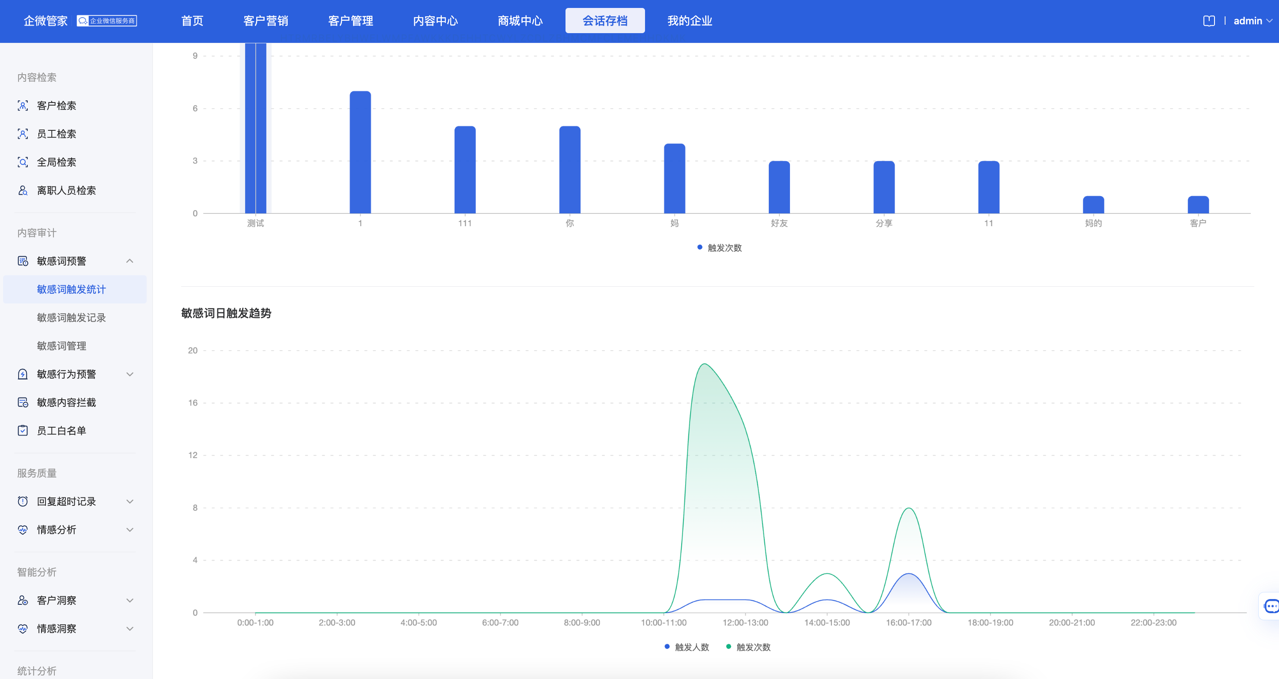Click the bar labeled 好友
Viewport: 1279px width, 679px height.
tap(779, 187)
